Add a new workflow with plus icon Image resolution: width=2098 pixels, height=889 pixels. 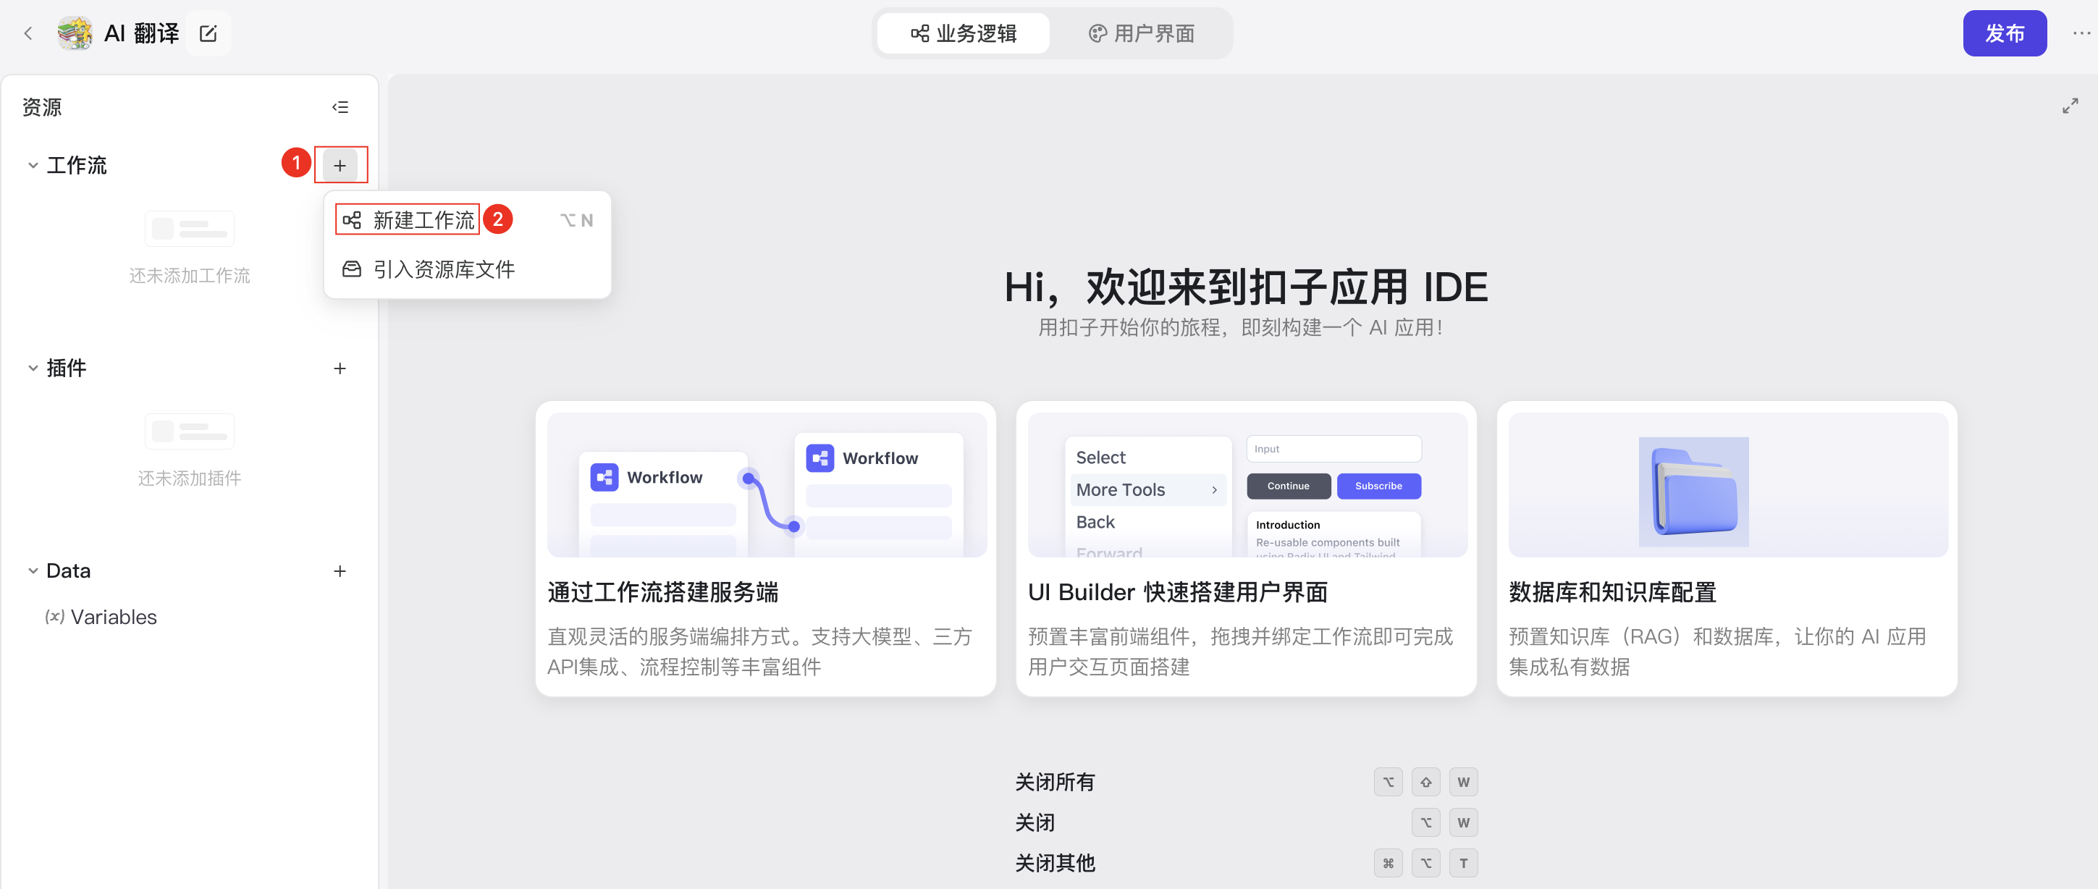click(340, 165)
